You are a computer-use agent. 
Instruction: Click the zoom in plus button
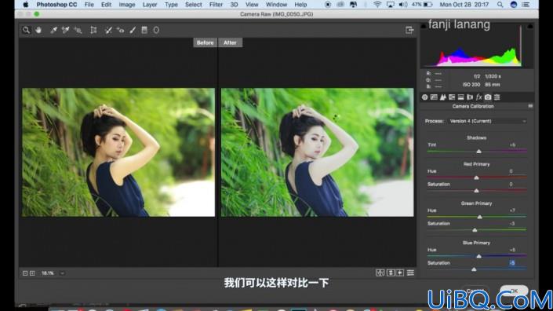pyautogui.click(x=32, y=273)
